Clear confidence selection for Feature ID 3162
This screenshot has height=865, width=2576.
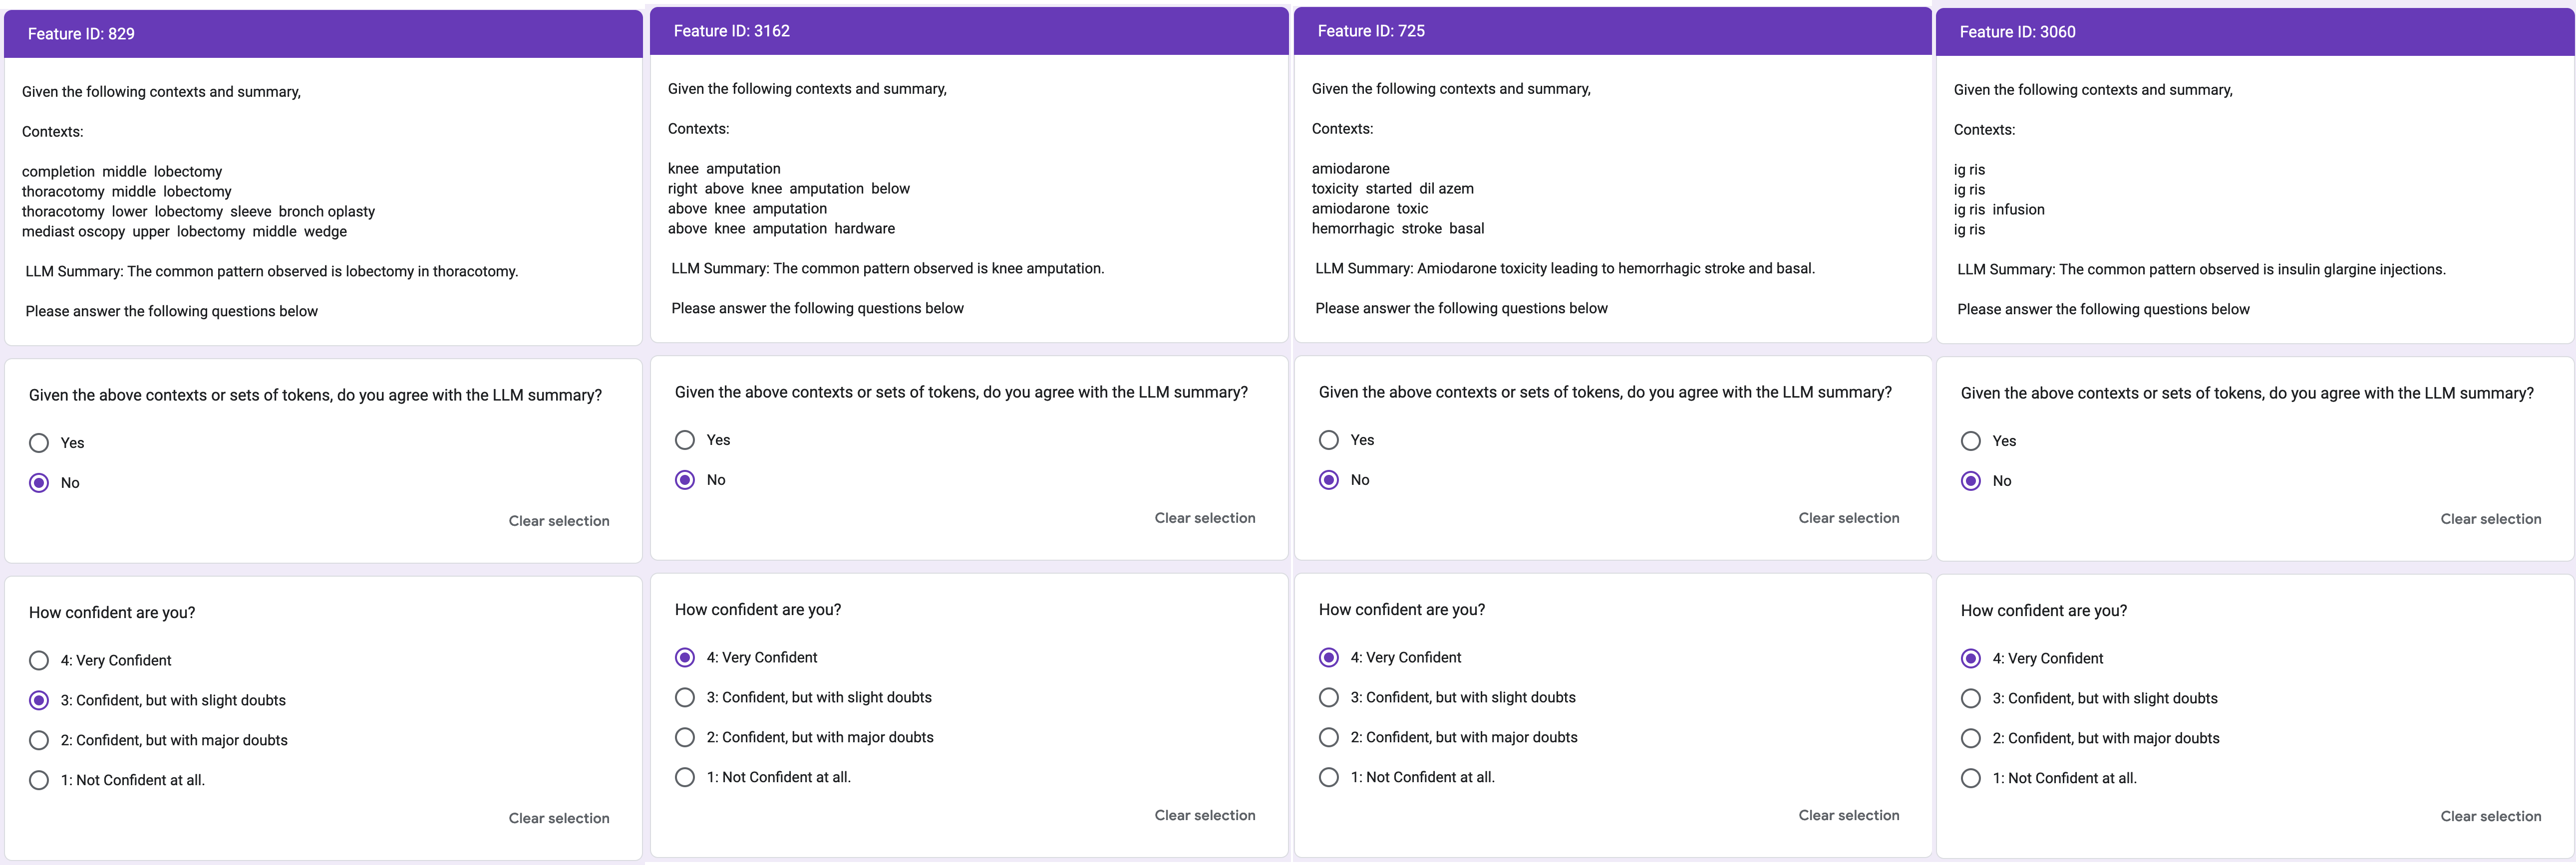(x=1204, y=815)
